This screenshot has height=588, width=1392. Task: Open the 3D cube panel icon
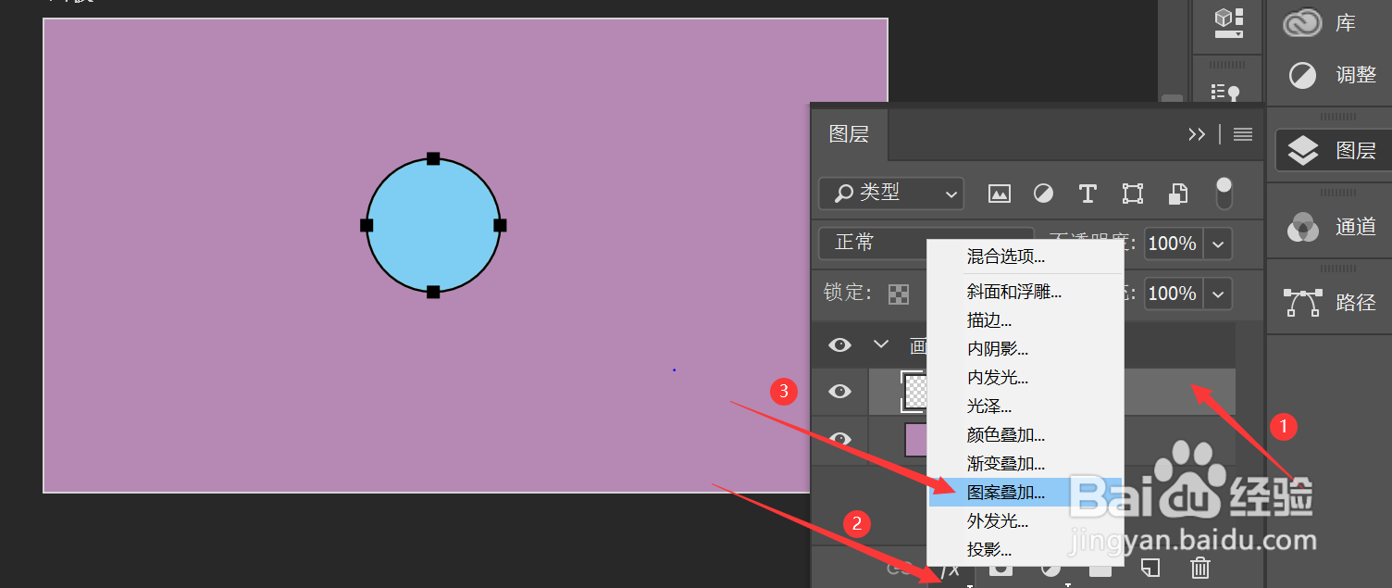pyautogui.click(x=1228, y=22)
